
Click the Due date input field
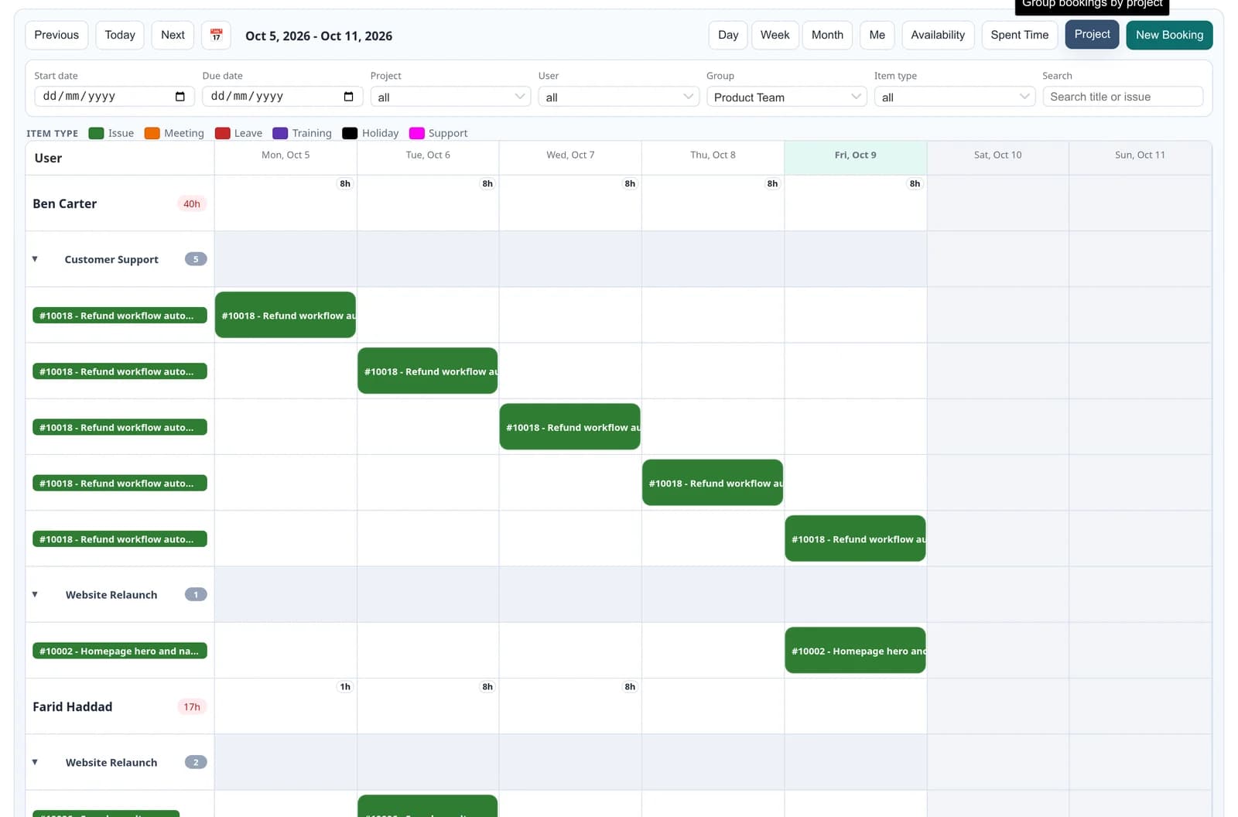[x=282, y=97]
